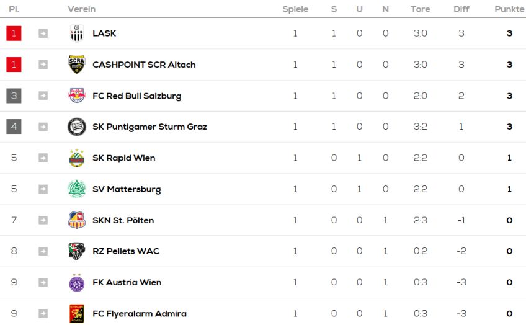Click the SV Mattersburg green logo

[77, 189]
